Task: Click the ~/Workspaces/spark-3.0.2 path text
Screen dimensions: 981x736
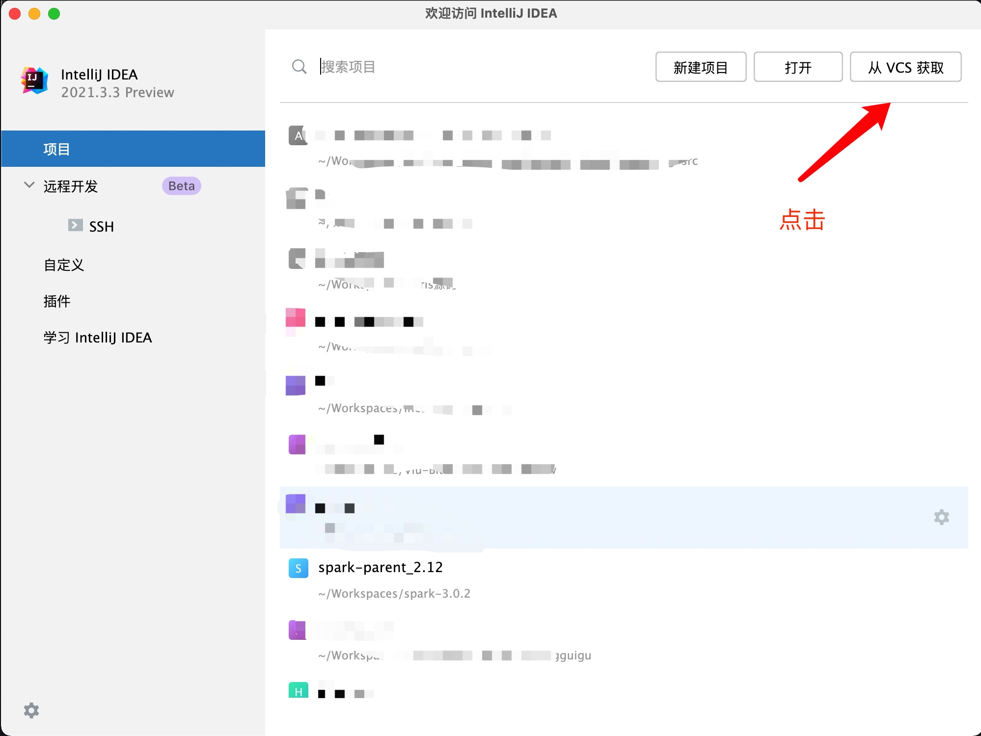Action: pyautogui.click(x=394, y=594)
